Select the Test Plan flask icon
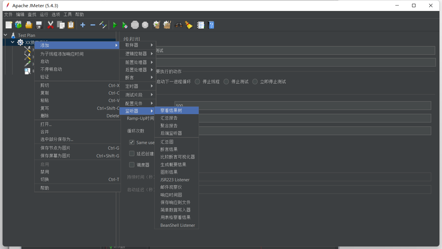 pos(13,35)
